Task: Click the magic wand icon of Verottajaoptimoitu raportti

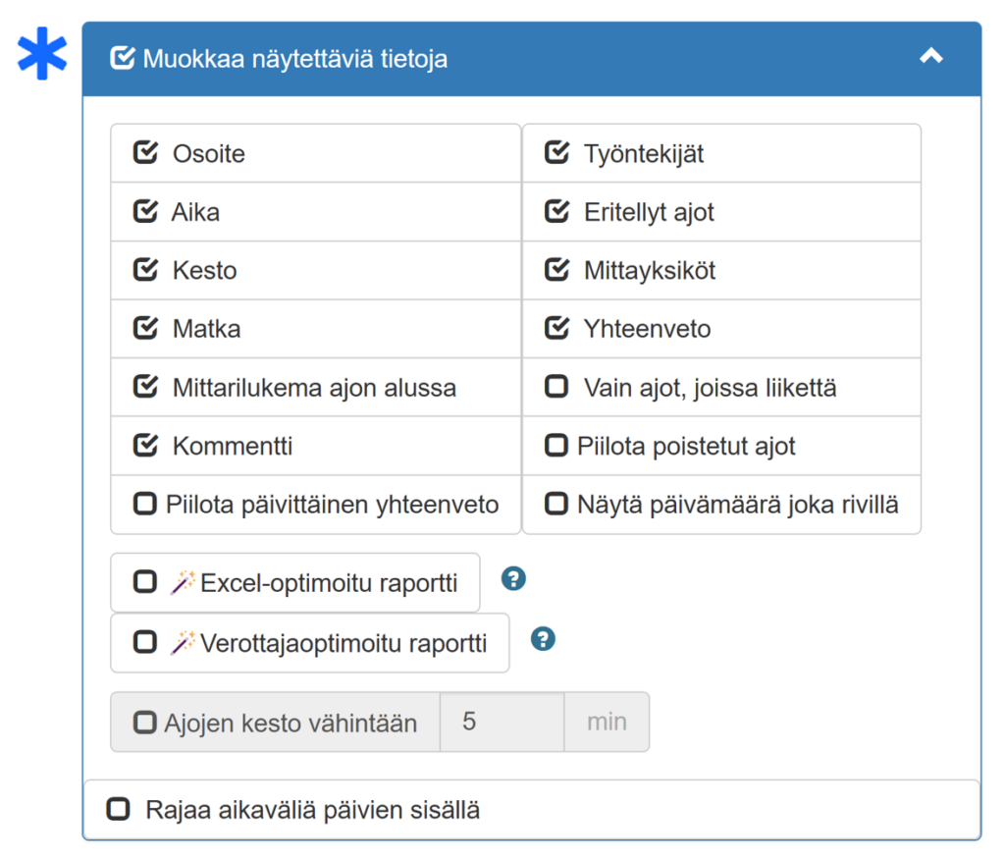Action: click(183, 642)
